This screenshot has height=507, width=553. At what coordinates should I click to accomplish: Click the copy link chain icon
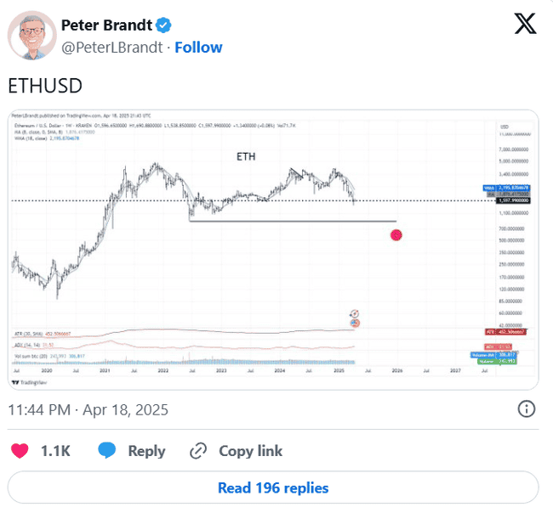pyautogui.click(x=198, y=450)
